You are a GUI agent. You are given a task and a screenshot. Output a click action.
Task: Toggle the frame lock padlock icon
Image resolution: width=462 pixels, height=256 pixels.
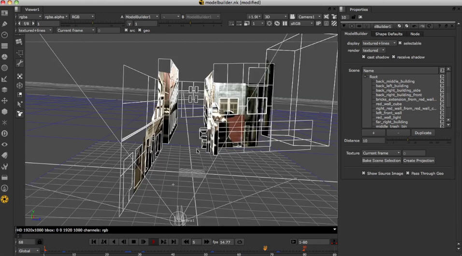[x=40, y=242]
